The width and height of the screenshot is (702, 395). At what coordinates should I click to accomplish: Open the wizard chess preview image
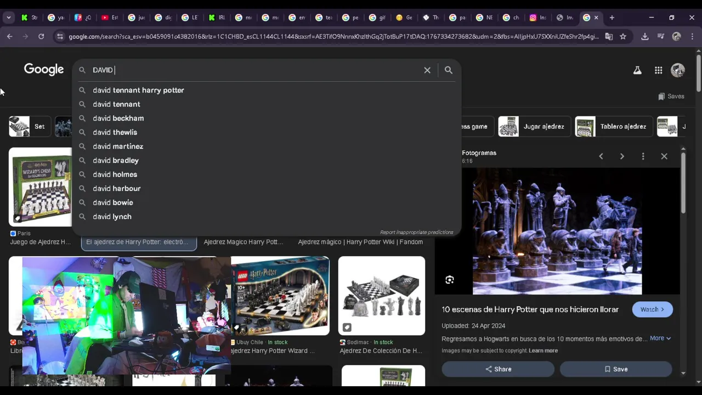click(557, 231)
